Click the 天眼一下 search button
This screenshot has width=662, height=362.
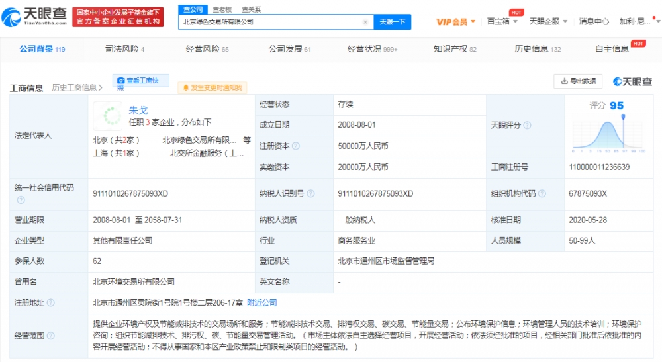tap(392, 22)
